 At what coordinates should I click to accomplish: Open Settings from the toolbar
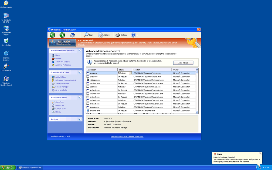point(121,35)
